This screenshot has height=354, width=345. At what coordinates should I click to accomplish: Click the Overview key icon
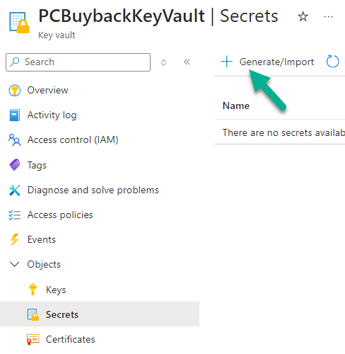point(15,91)
